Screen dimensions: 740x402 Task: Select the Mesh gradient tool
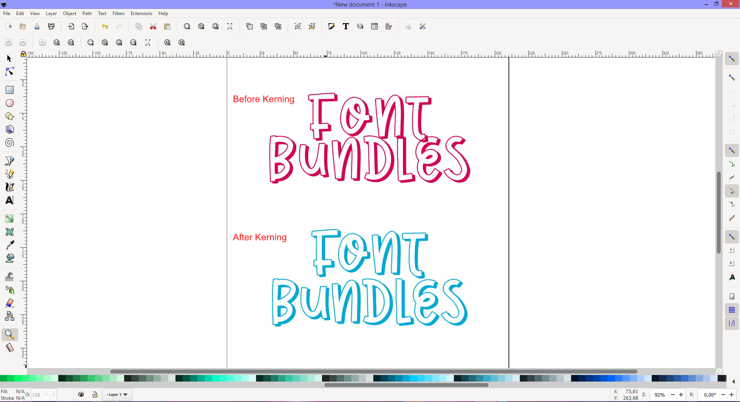pos(10,232)
